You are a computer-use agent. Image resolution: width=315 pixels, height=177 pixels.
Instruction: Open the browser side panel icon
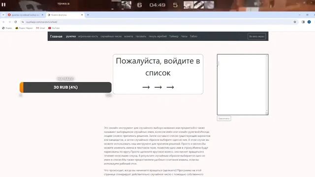click(303, 22)
